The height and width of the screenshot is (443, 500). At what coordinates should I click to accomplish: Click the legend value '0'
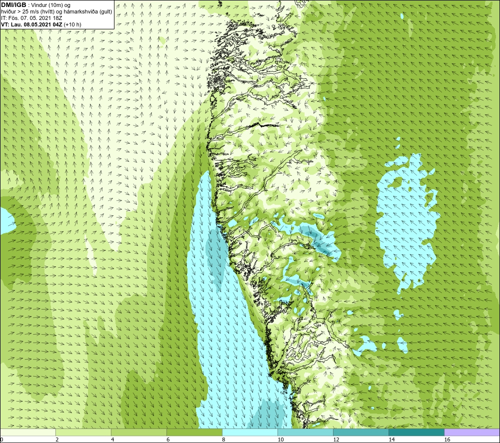[1, 440]
